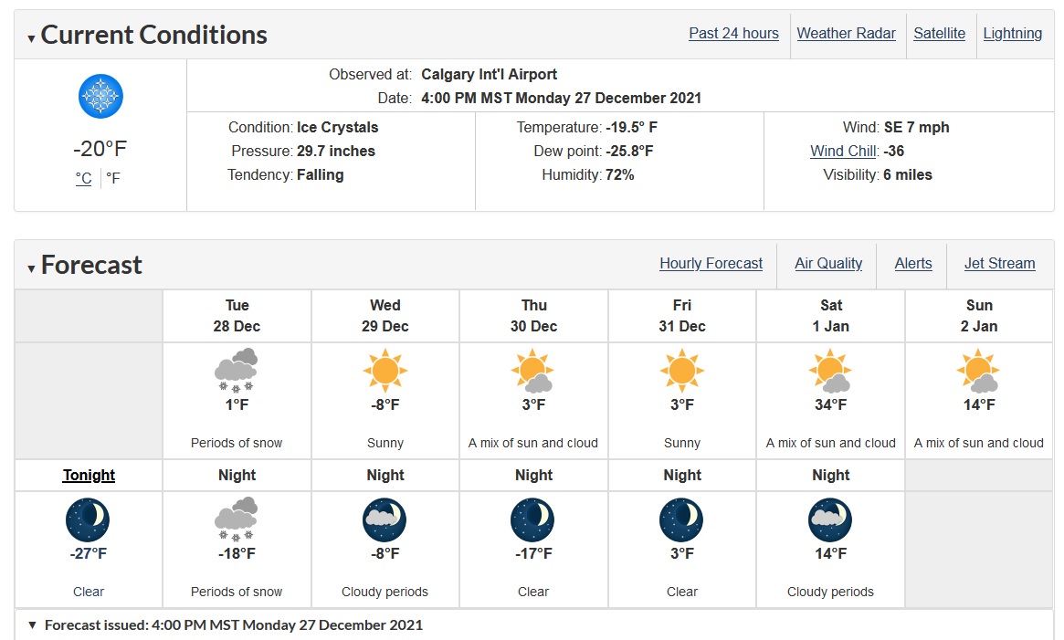Click Wednesday night's cloudy periods moon icon
Viewport: 1064px width, 640px height.
coord(385,519)
